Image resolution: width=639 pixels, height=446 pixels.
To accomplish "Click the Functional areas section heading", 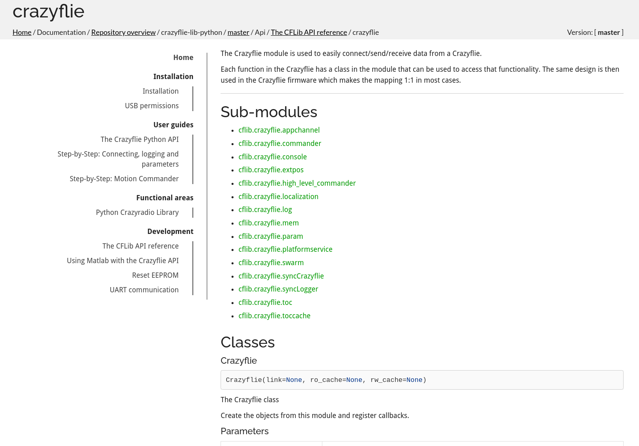I will 165,198.
